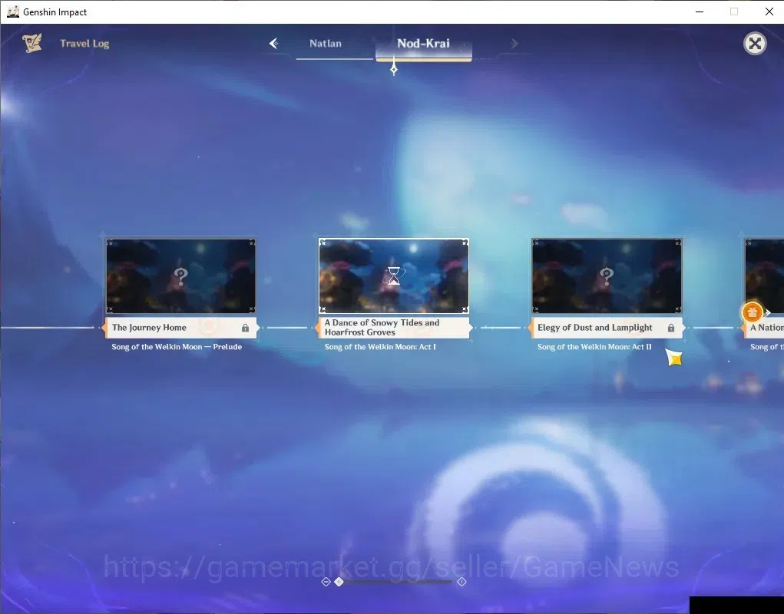Click the Genshin Impact window title icon

(13, 12)
